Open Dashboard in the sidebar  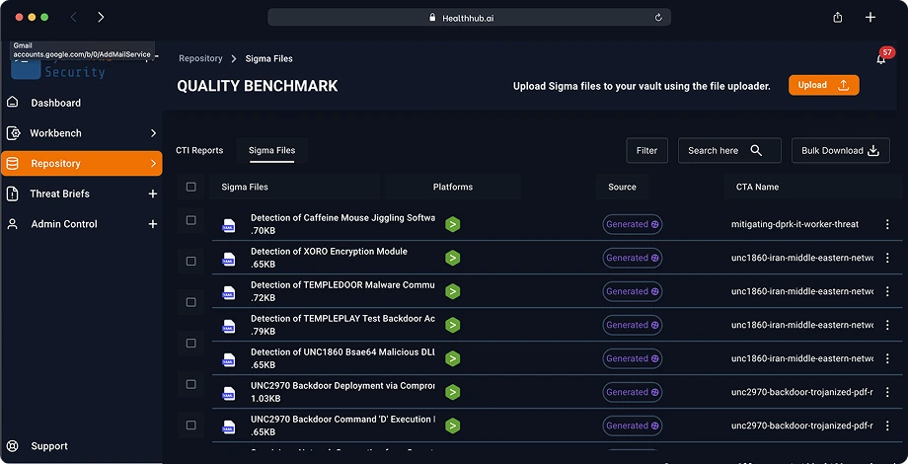pos(55,103)
